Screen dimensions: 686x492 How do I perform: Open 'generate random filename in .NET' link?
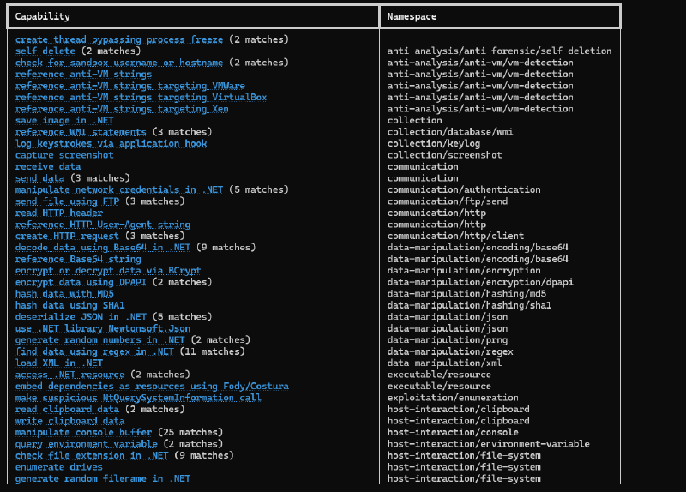point(102,479)
